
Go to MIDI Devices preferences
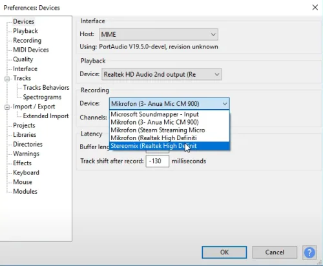(x=31, y=50)
